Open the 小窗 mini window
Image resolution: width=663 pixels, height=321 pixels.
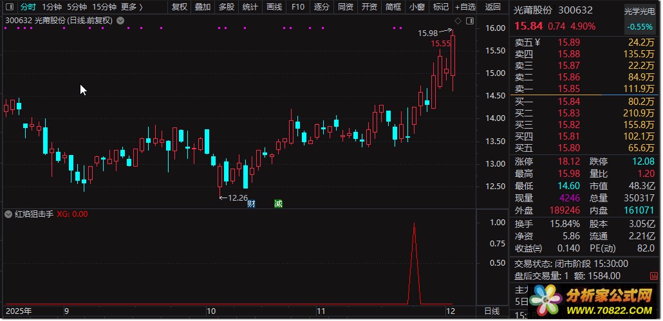coord(417,7)
